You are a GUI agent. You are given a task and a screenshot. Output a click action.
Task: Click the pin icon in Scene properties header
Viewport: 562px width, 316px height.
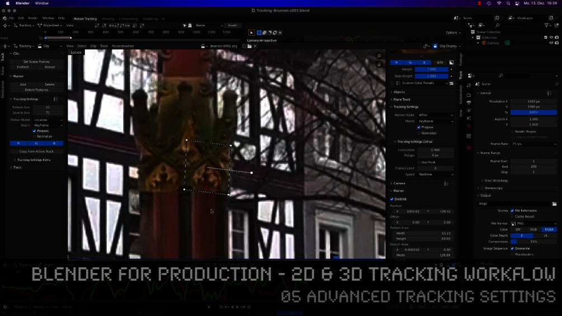[x=556, y=84]
